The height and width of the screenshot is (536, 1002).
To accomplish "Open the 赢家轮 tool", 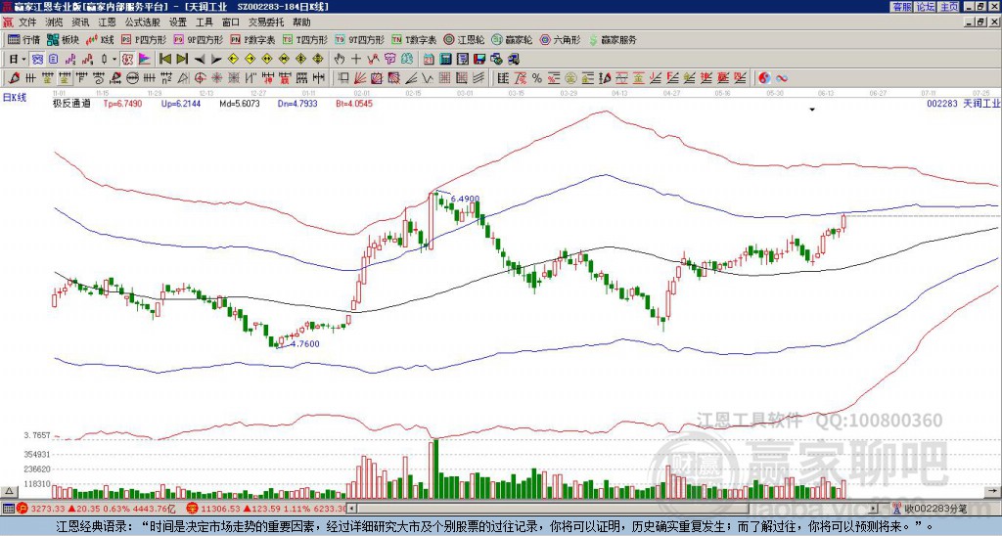I will tap(513, 39).
